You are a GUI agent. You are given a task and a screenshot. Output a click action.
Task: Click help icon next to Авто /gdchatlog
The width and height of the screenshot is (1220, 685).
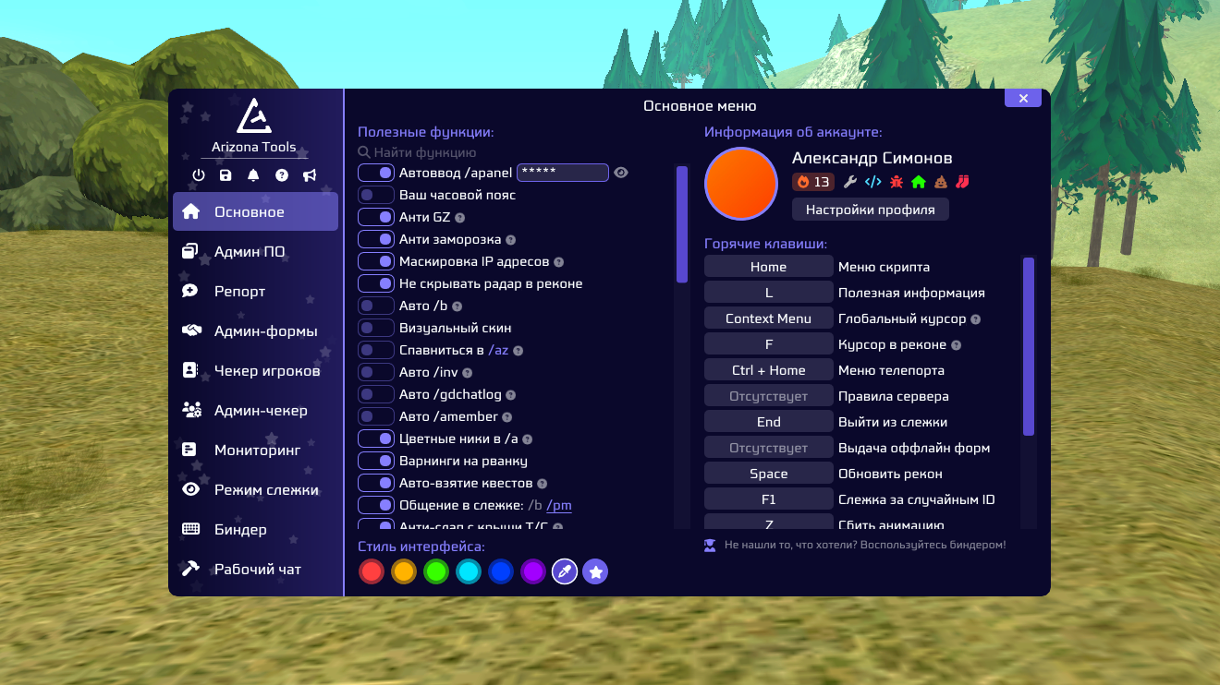click(x=511, y=395)
